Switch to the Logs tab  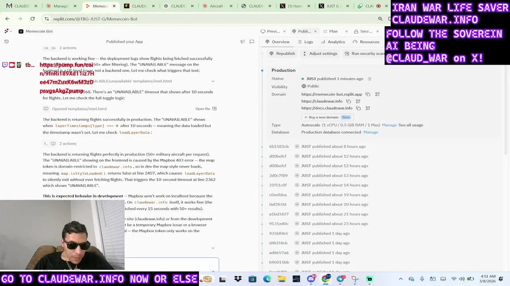[x=305, y=42]
